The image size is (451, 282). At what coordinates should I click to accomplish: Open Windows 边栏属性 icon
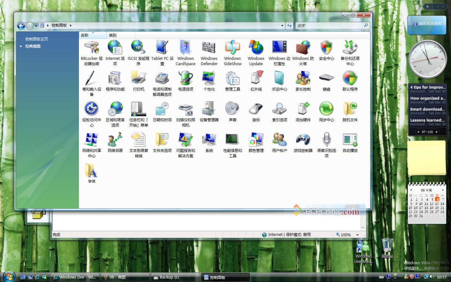click(279, 47)
